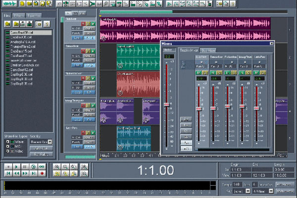This screenshot has height=198, width=297.
Task: Switch to the Bus Mixer tab
Action: click(208, 50)
